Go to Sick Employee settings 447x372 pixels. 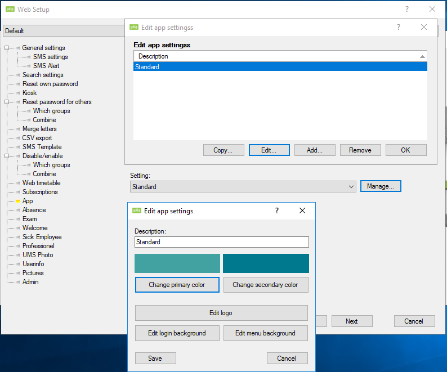coord(42,237)
